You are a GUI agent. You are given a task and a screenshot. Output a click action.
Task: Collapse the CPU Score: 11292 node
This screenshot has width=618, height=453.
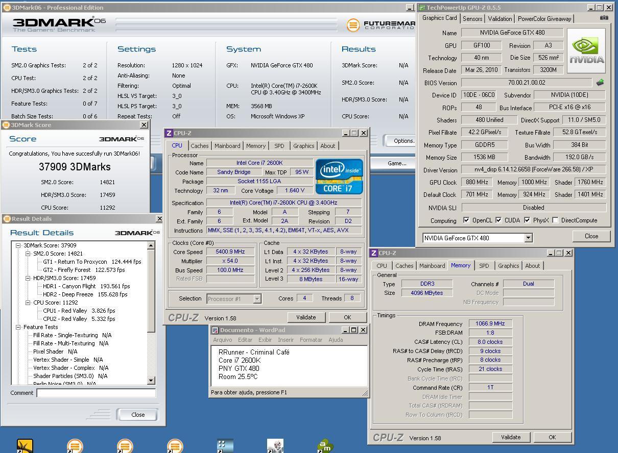pyautogui.click(x=28, y=303)
